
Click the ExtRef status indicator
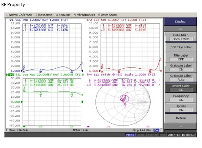coord(153,135)
